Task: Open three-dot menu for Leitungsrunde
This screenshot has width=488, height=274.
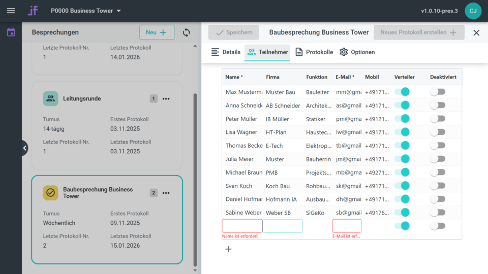Action: 166,99
